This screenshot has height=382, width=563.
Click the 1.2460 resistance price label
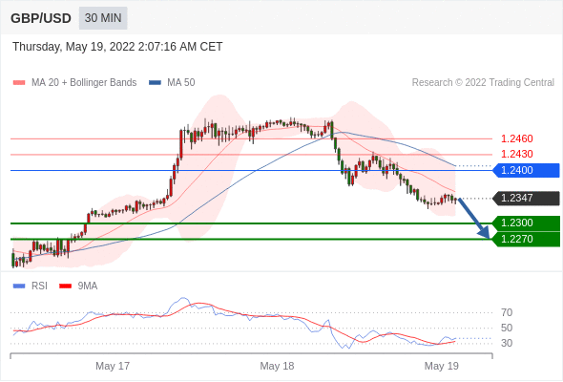click(x=516, y=138)
